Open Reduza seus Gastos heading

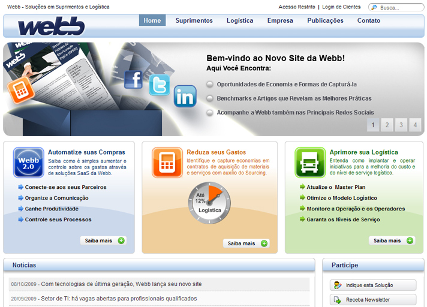click(x=216, y=152)
